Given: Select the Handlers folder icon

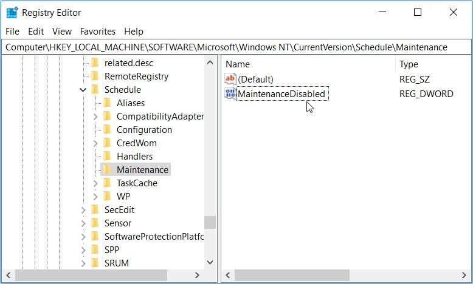Looking at the screenshot, I should pyautogui.click(x=107, y=157).
